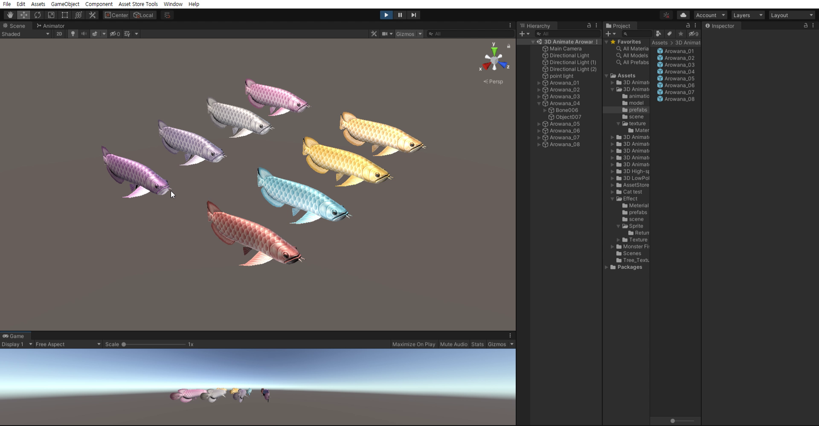Open the Scene Gizmos dropdown arrow
The height and width of the screenshot is (426, 819).
pos(420,34)
